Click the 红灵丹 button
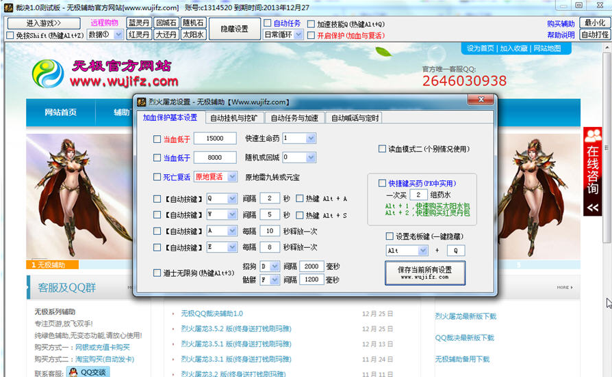The width and height of the screenshot is (612, 377). tap(139, 35)
